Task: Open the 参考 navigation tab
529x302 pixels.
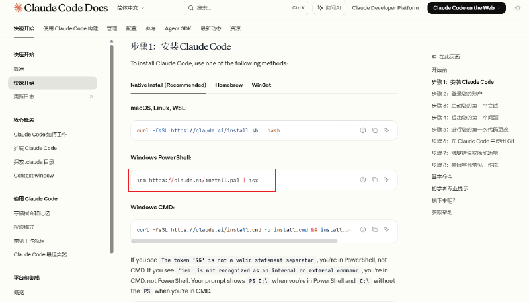Action: [x=151, y=28]
